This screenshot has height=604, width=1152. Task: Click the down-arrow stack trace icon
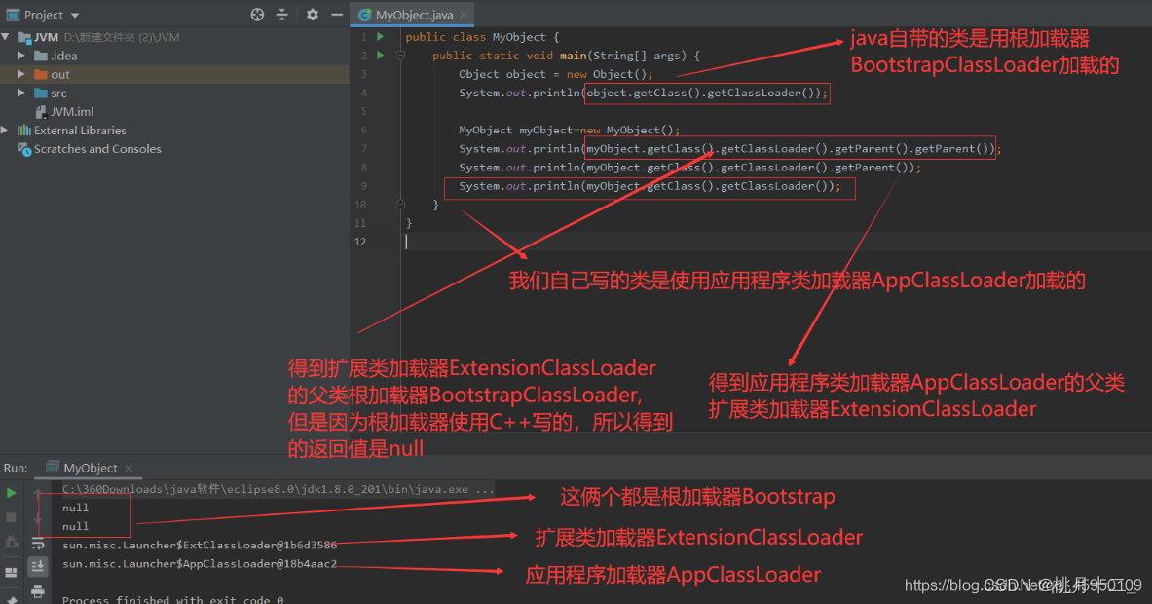(x=38, y=518)
